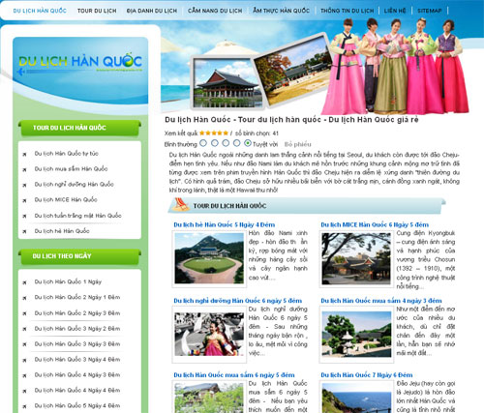Open sidebar link Du lịch Hàn Quốc tự túc
The height and width of the screenshot is (413, 484).
pos(66,154)
